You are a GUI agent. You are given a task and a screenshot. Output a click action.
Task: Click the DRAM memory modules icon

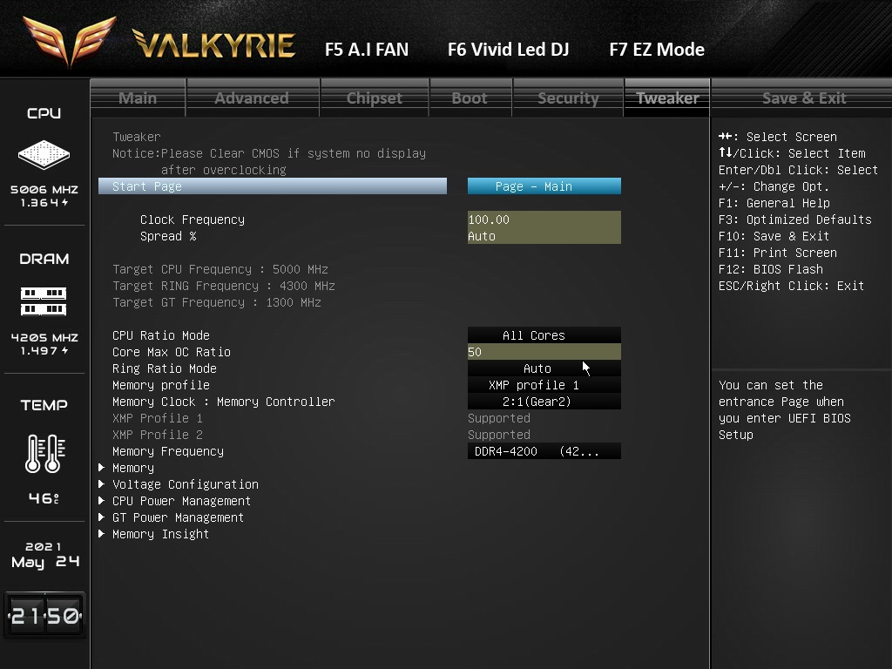[x=44, y=301]
